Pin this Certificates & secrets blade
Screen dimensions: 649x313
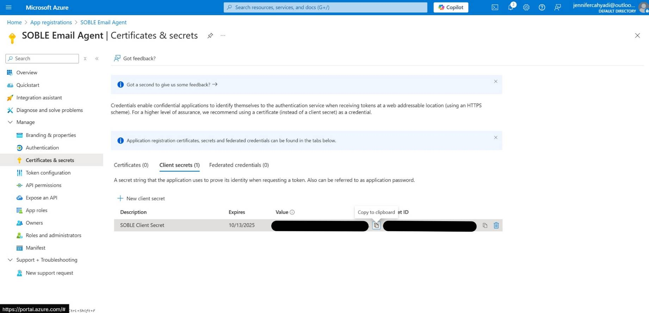click(x=210, y=36)
